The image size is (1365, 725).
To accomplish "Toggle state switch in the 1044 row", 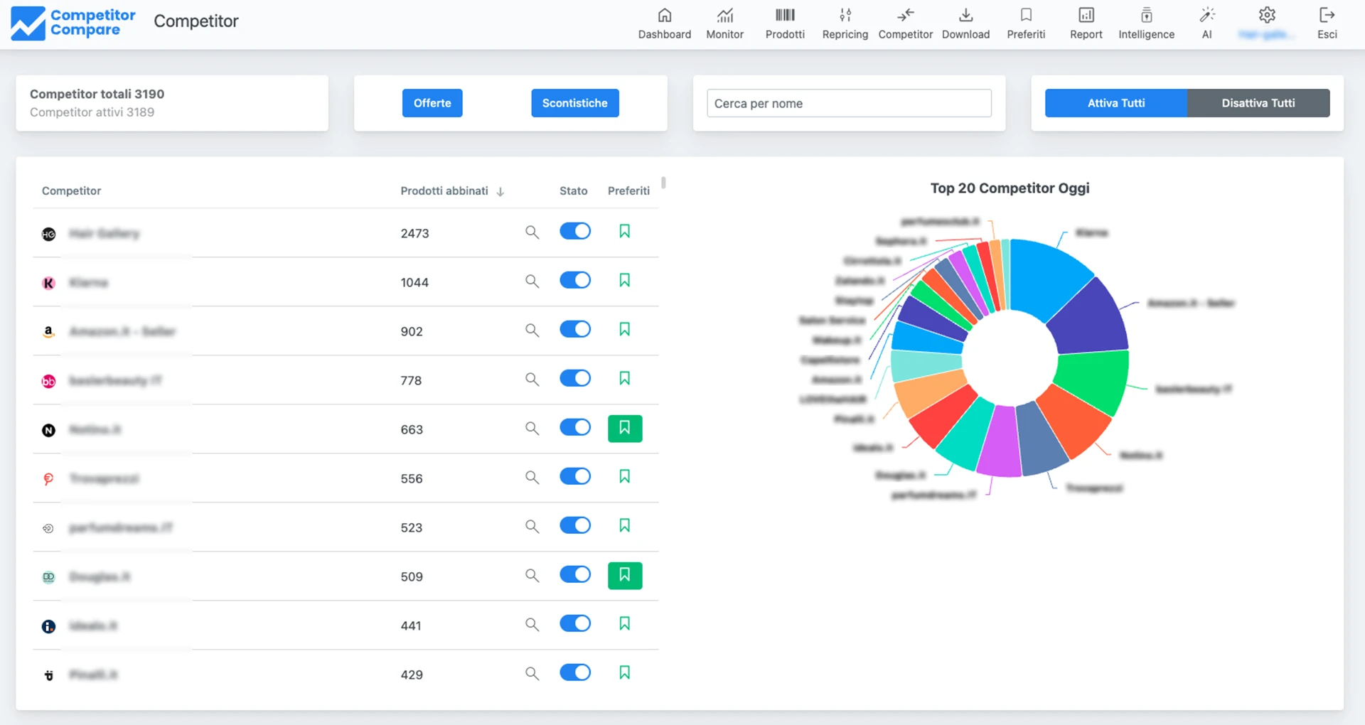I will pyautogui.click(x=575, y=281).
